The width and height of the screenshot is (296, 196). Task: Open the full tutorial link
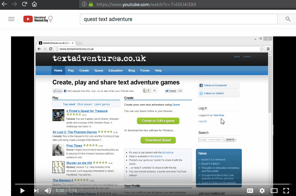[168, 153]
